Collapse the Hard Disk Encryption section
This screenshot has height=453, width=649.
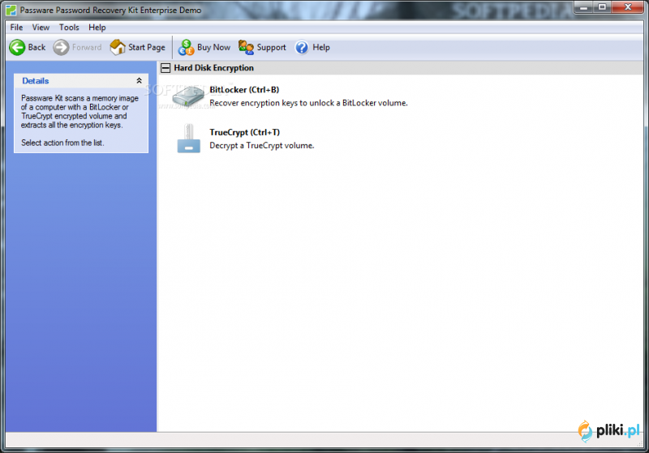(x=165, y=68)
